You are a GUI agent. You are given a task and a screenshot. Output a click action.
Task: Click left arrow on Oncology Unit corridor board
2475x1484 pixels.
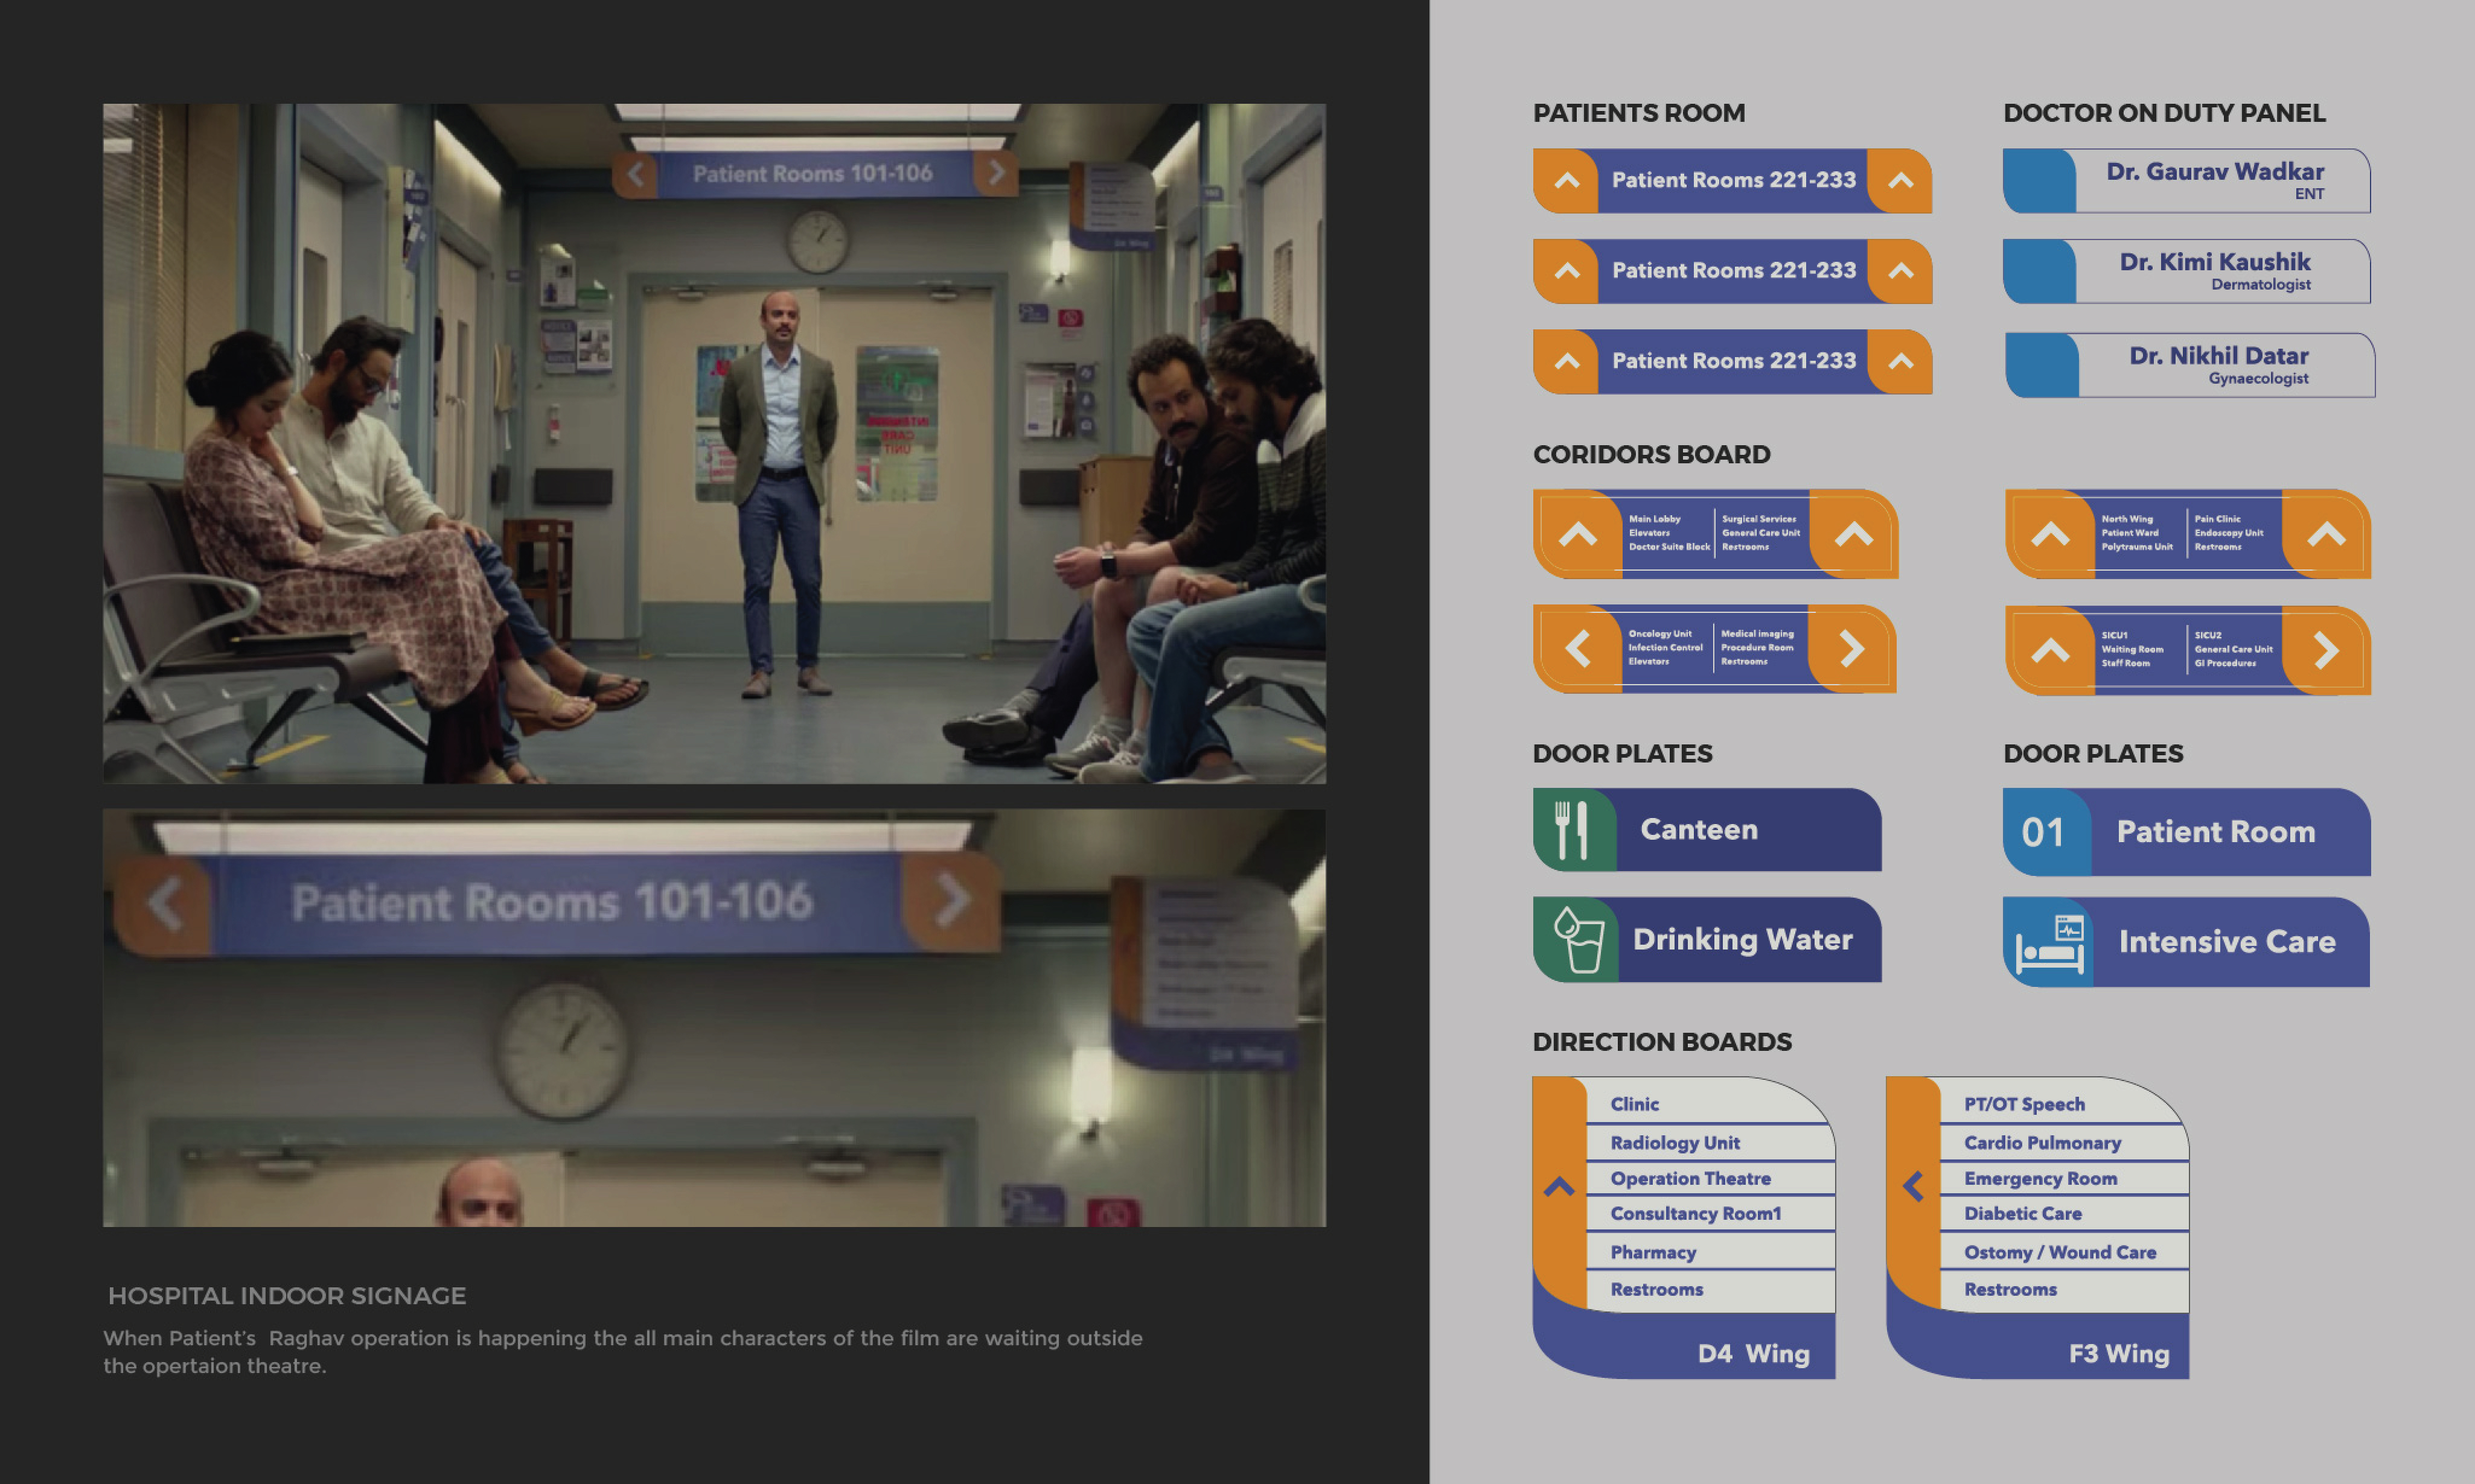tap(1577, 649)
